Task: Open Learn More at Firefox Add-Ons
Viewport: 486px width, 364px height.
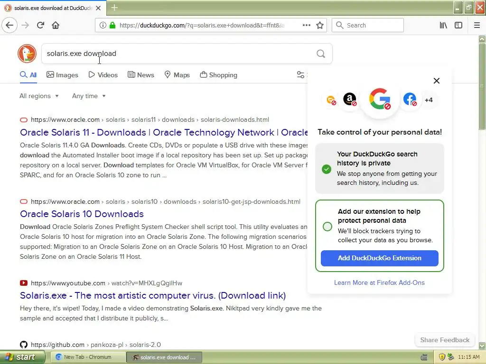Action: click(x=379, y=282)
